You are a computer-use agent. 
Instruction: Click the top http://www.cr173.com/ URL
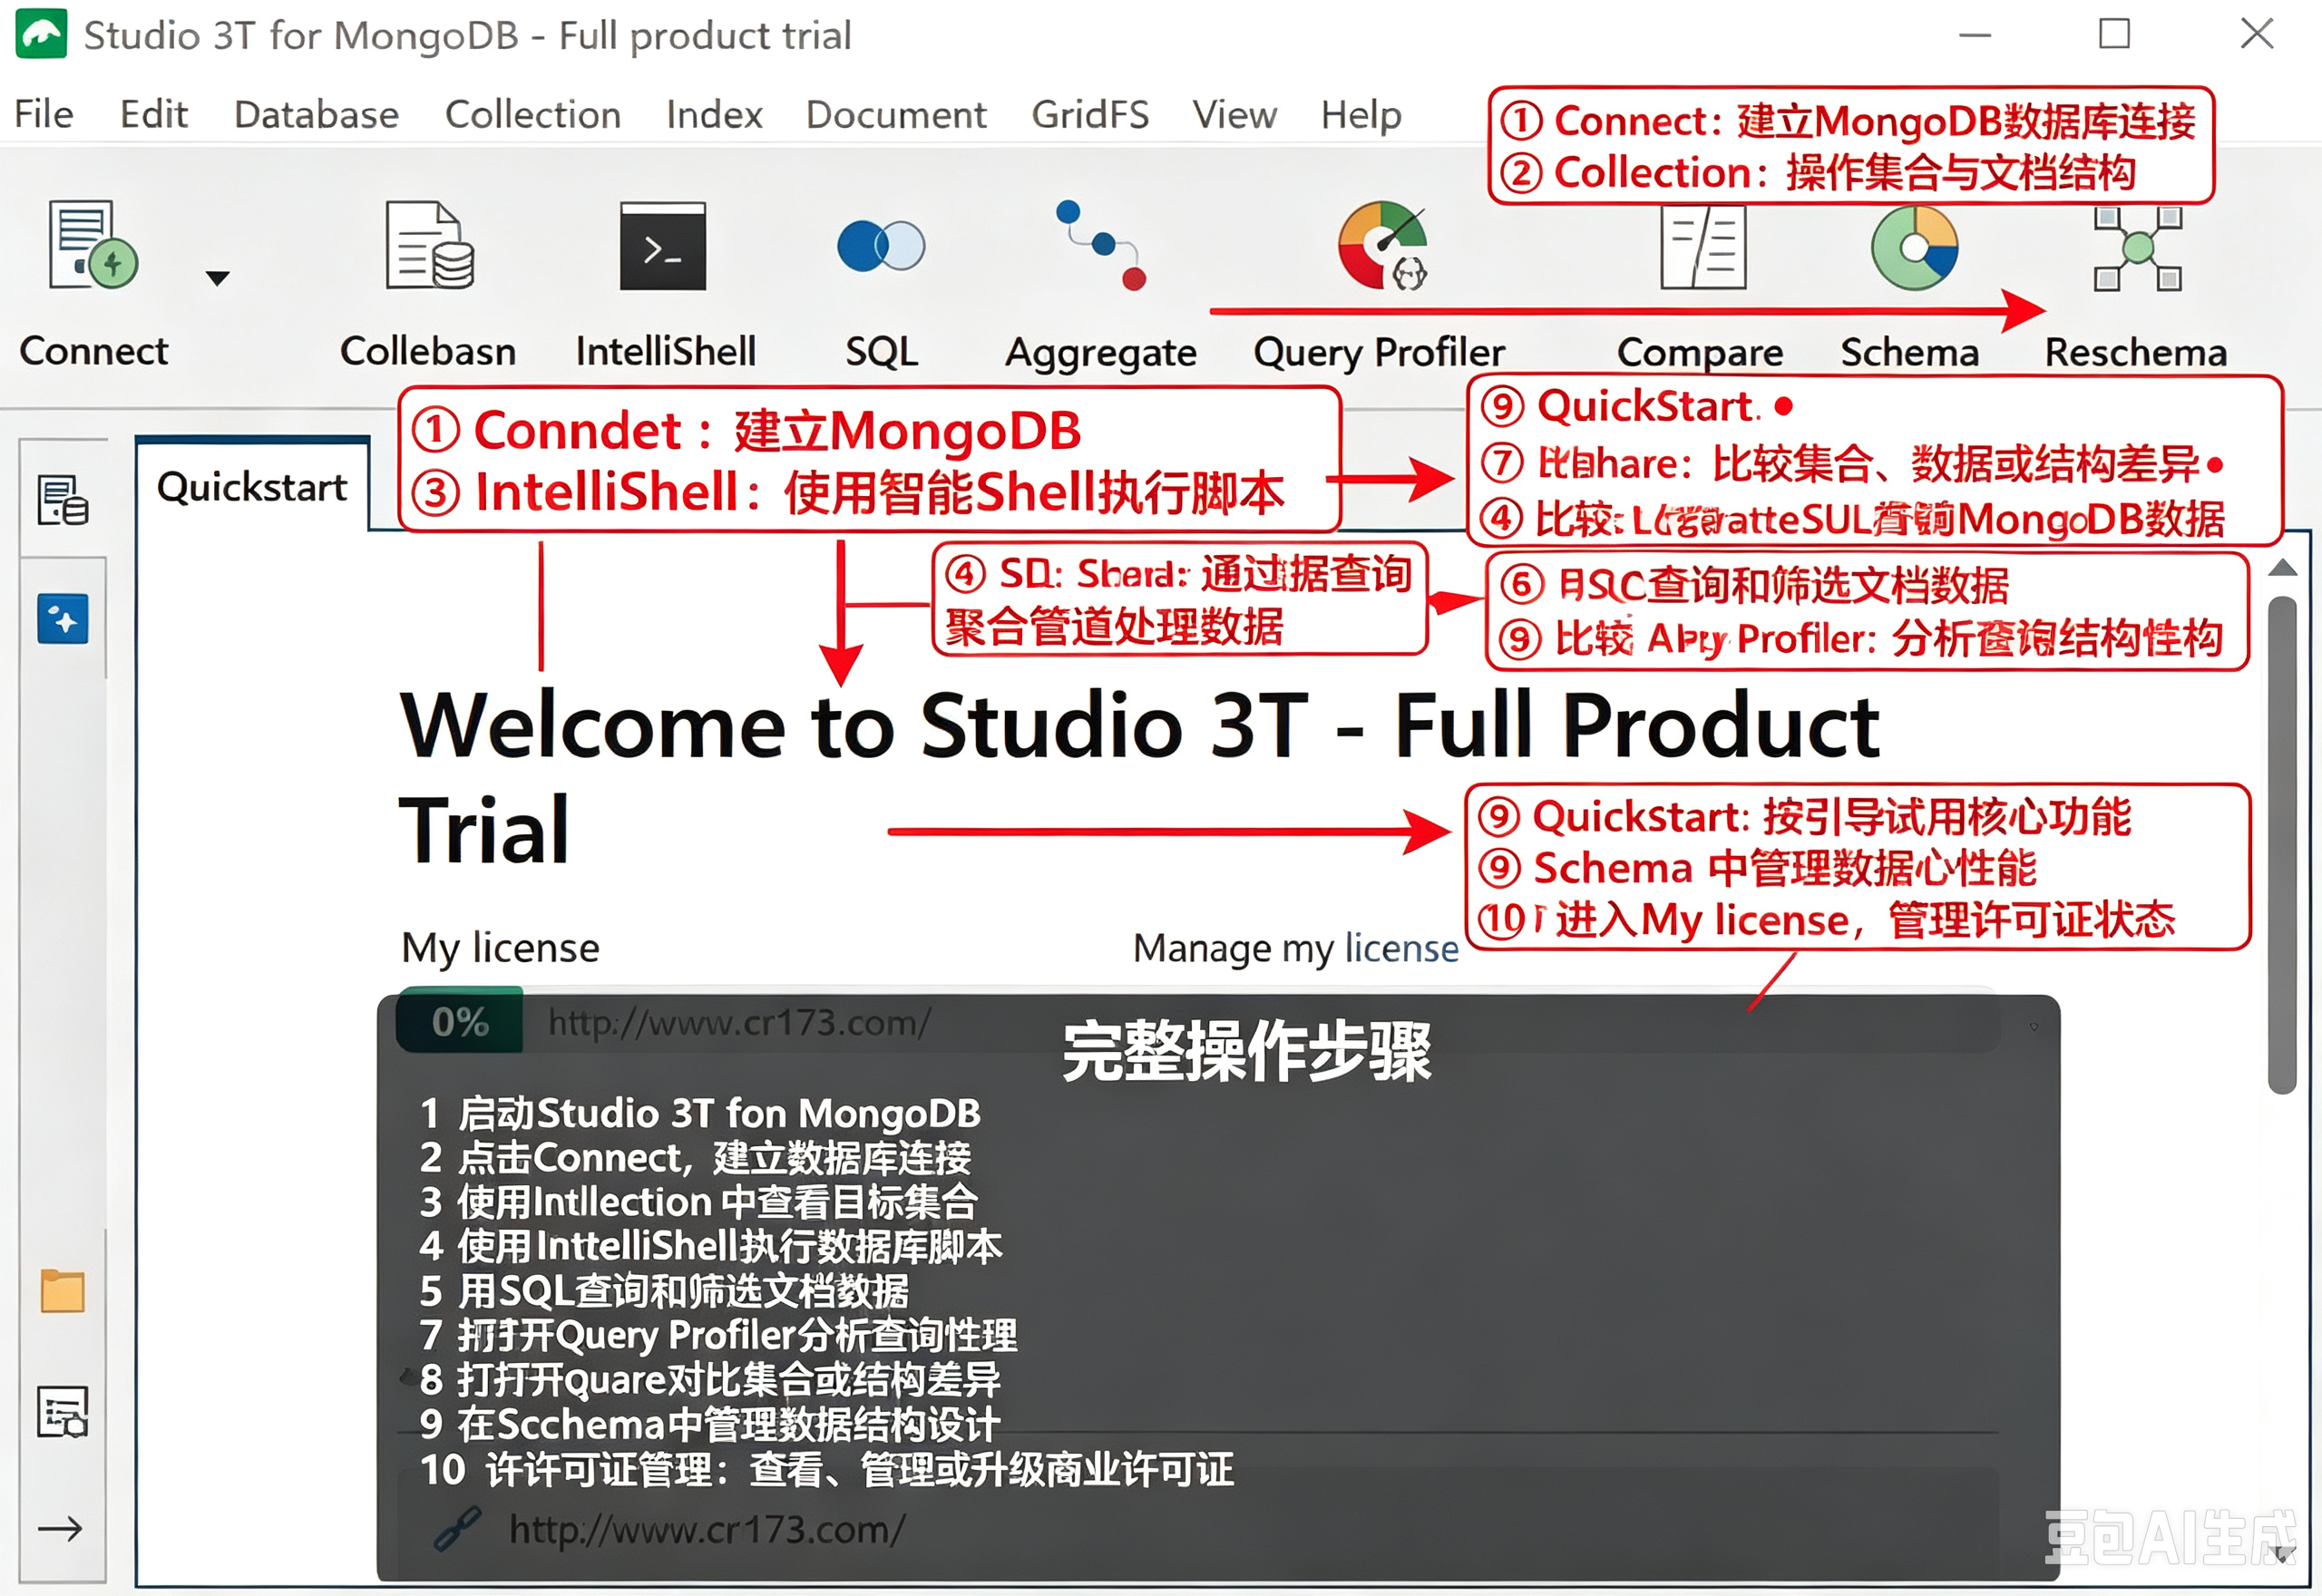pos(739,1022)
